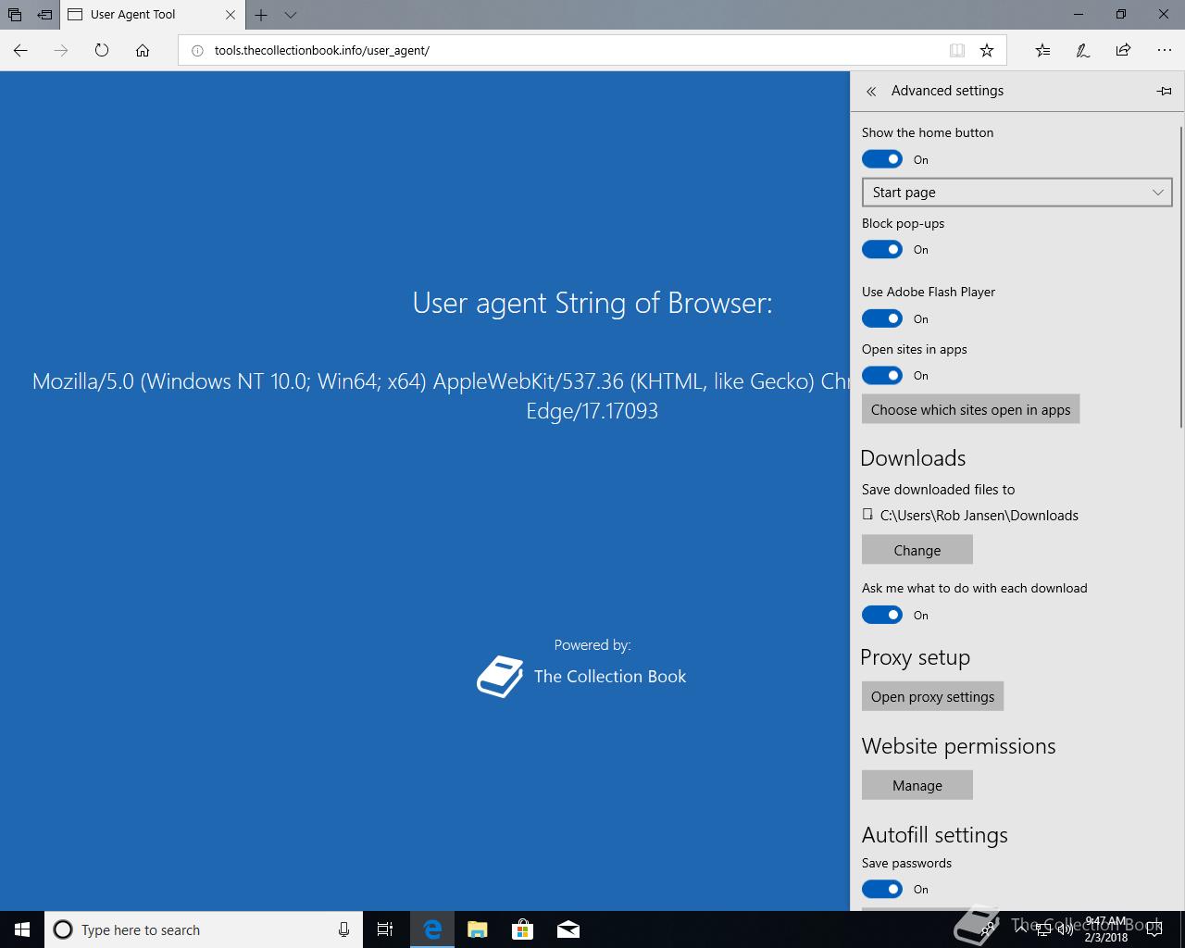Open Edge's Settings and more ellipsis
The height and width of the screenshot is (948, 1185).
click(x=1164, y=51)
